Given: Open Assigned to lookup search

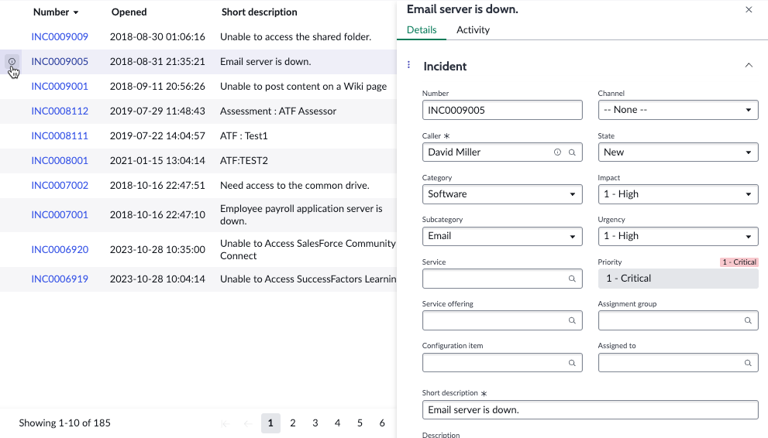Looking at the screenshot, I should (748, 363).
